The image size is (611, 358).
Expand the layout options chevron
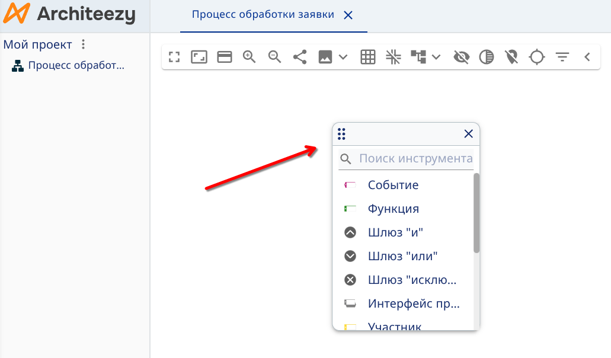pos(437,57)
